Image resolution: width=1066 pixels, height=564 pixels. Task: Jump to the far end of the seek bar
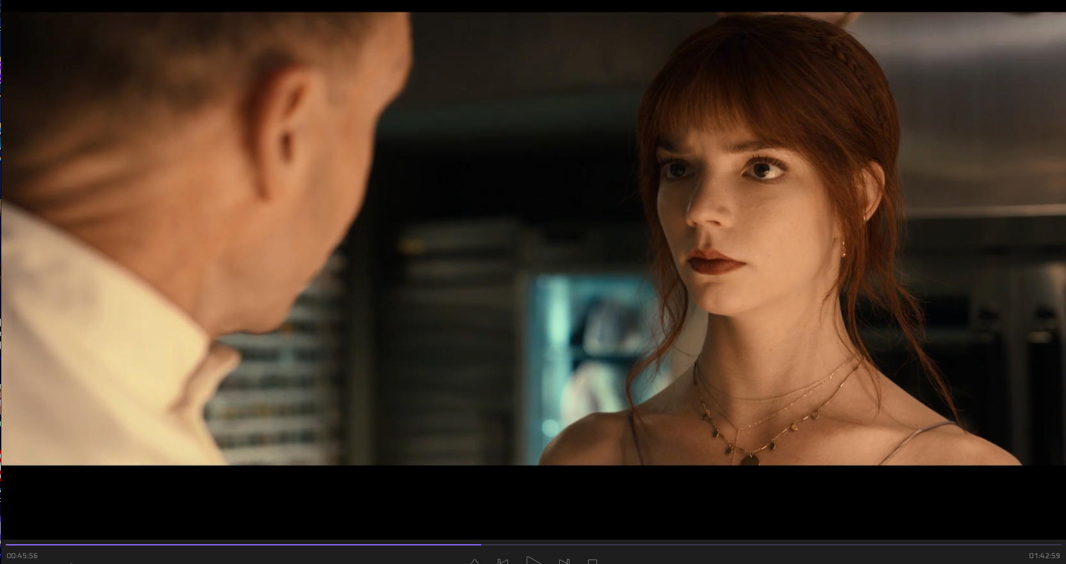pos(1060,545)
